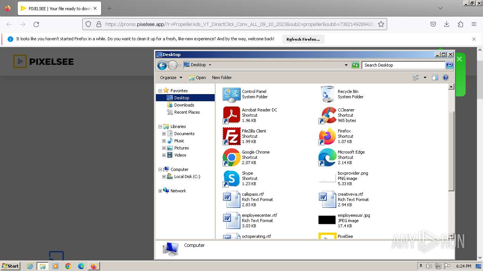Image resolution: width=483 pixels, height=271 pixels.
Task: Change view using the views icon
Action: click(x=416, y=78)
